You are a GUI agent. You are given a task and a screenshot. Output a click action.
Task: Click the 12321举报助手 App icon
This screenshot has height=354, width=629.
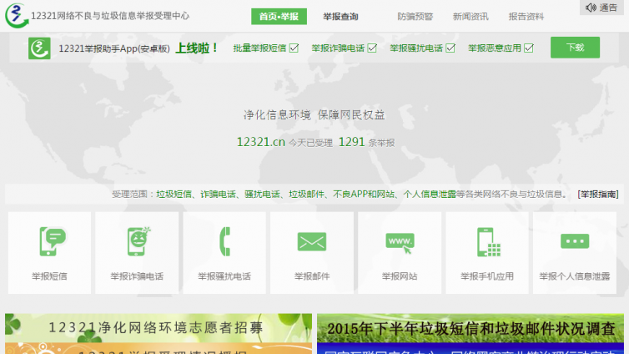[x=39, y=48]
